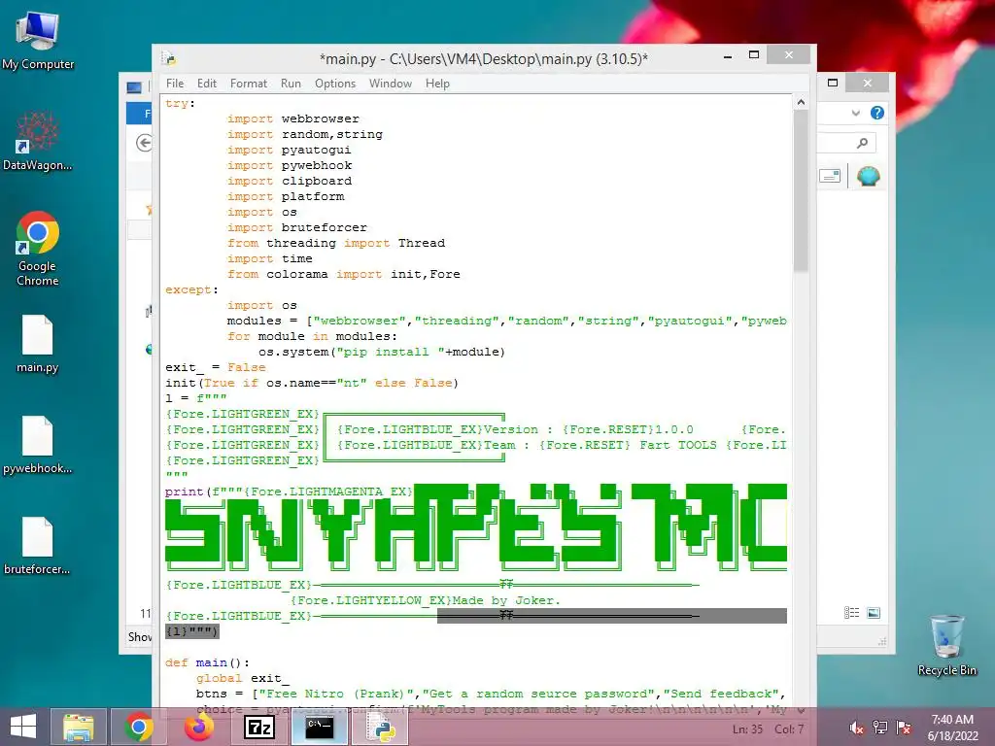
Task: Click the IDLE window title bar icon
Action: click(x=169, y=59)
